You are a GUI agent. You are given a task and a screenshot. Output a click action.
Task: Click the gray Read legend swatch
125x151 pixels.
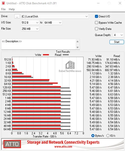tap(66, 55)
